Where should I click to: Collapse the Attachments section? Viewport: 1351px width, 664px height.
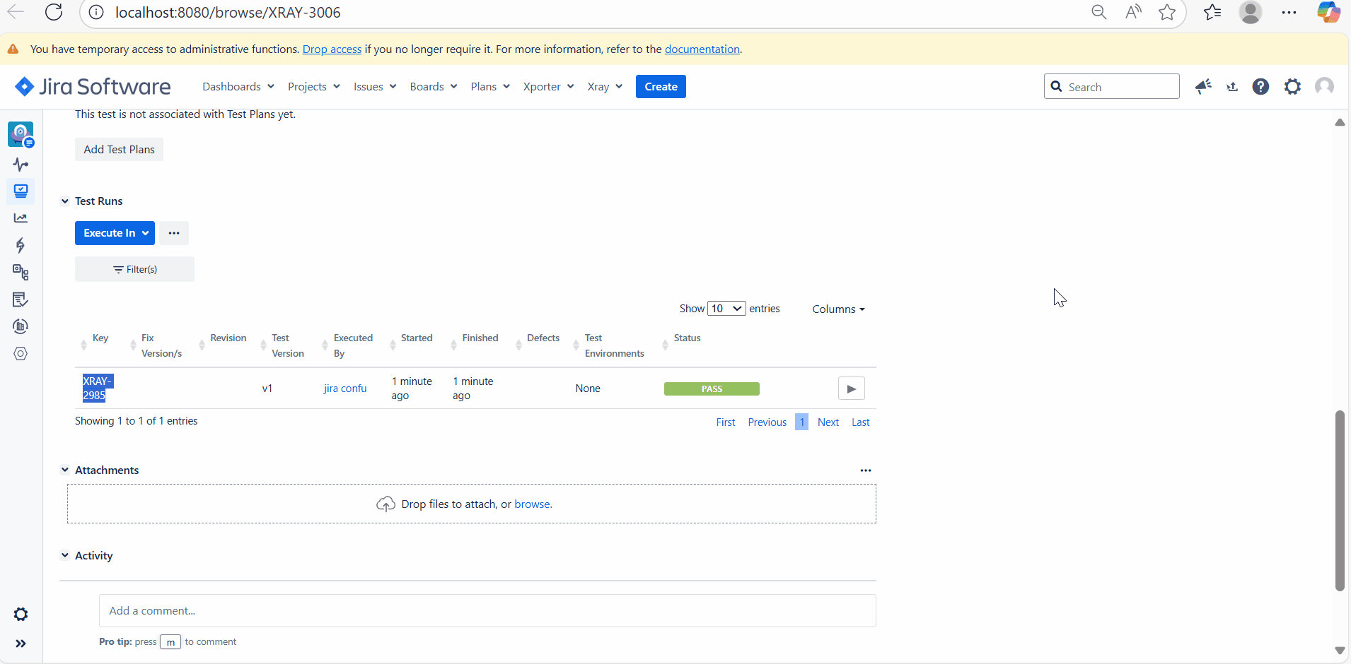tap(65, 470)
